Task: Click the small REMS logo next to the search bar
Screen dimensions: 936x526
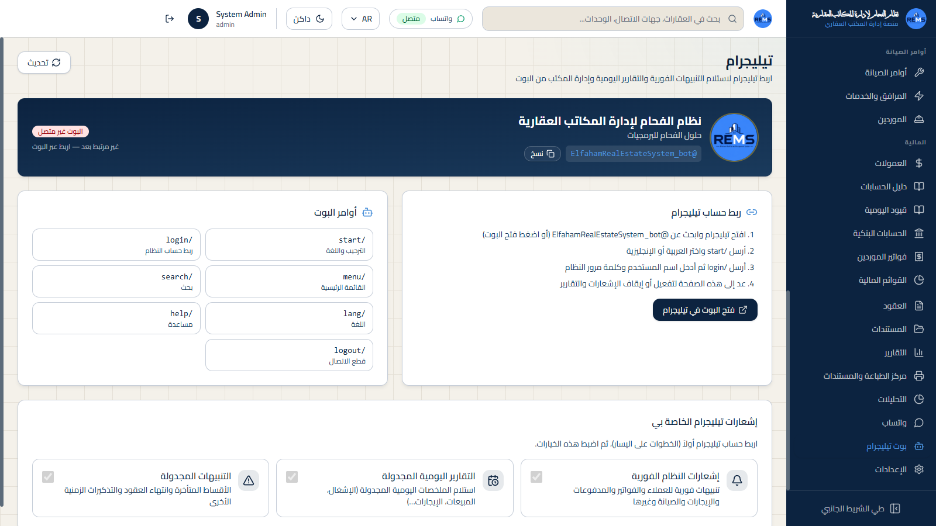Action: click(763, 19)
